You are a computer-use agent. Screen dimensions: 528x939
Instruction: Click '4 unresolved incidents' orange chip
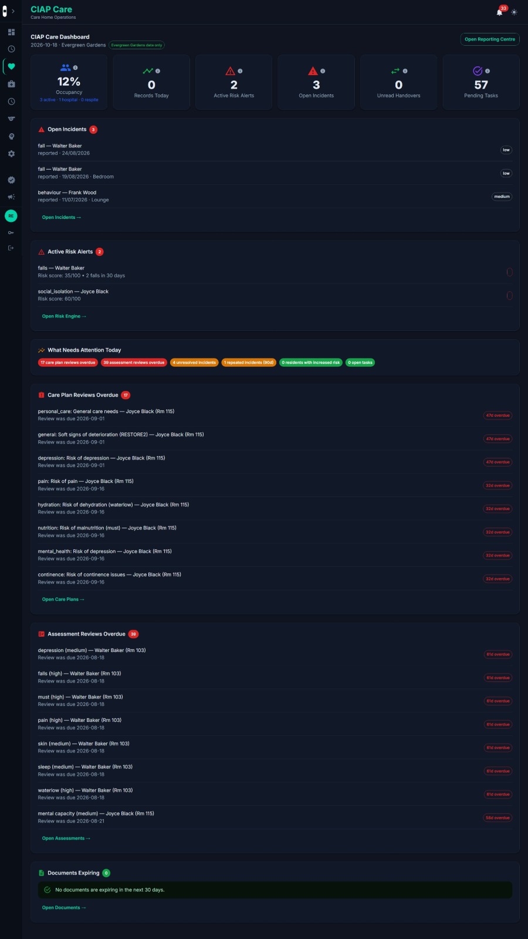click(194, 363)
